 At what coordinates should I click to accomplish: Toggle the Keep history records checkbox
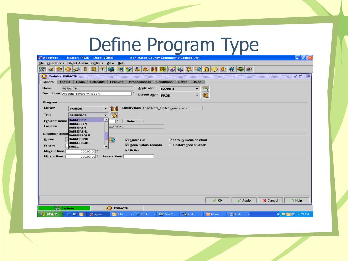coord(127,145)
